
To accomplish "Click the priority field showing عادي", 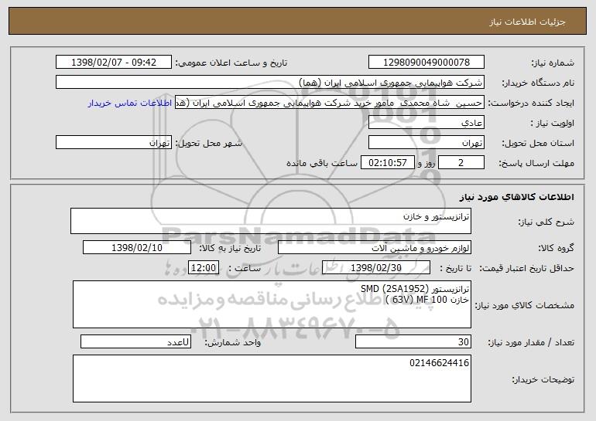I will [426, 123].
